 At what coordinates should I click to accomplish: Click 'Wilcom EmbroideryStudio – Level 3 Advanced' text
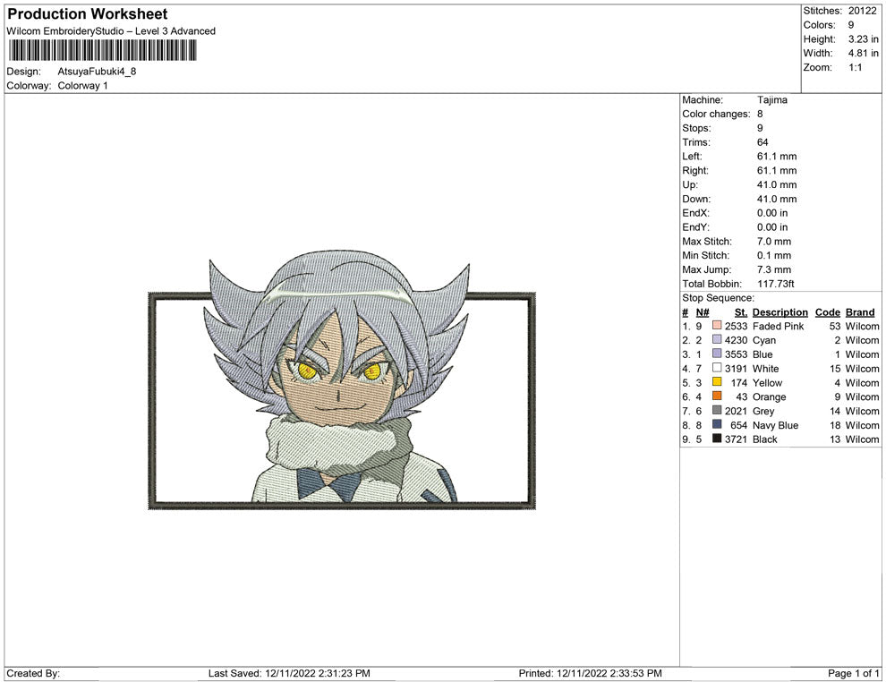click(111, 31)
